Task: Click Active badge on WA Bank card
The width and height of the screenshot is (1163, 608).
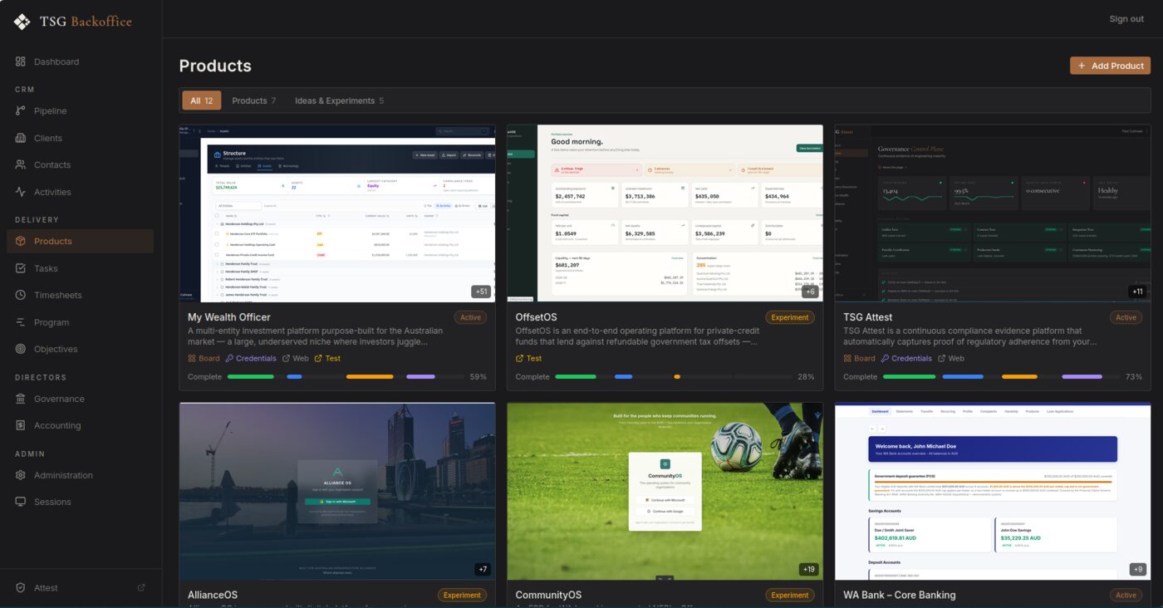Action: click(1126, 595)
